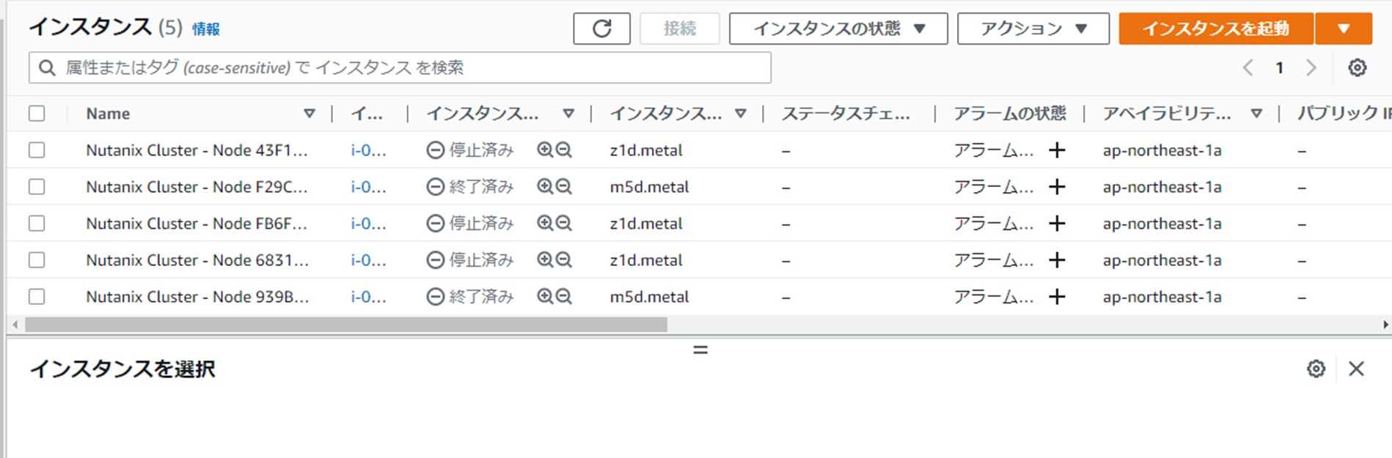Open instance ID link for Node 6831
Image resolution: width=1392 pixels, height=458 pixels.
pos(368,260)
